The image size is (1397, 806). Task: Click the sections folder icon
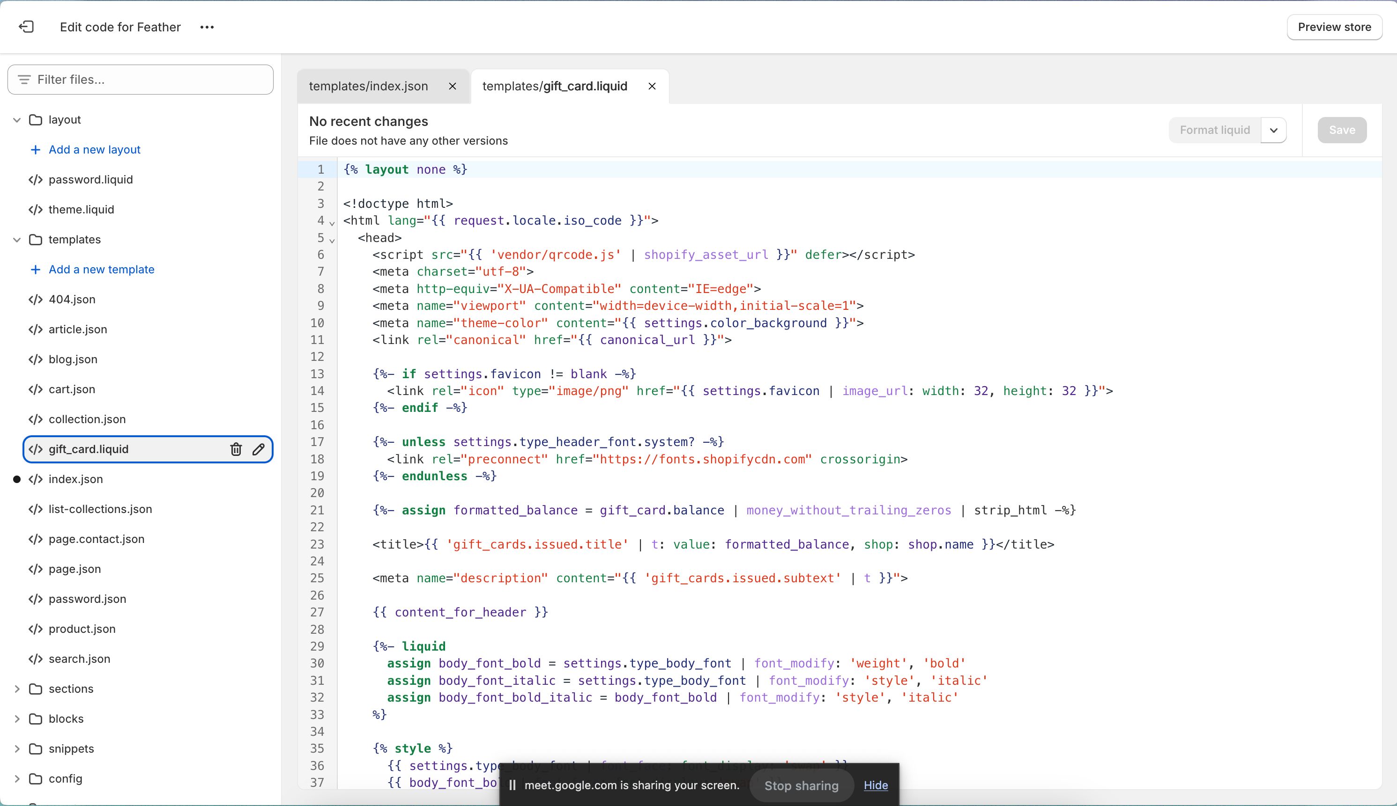coord(36,689)
